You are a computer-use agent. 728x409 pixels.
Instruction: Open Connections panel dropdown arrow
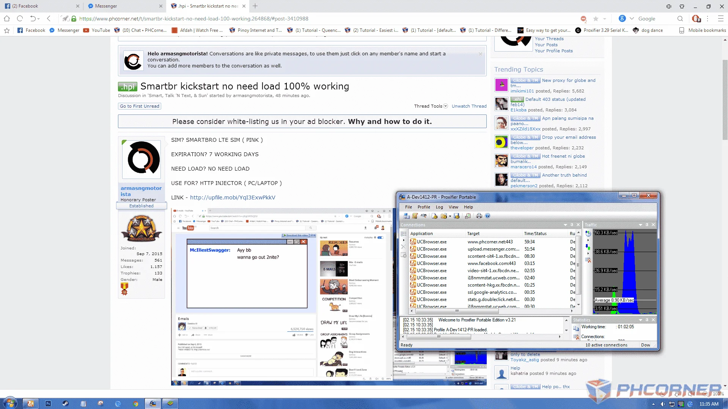coord(565,225)
